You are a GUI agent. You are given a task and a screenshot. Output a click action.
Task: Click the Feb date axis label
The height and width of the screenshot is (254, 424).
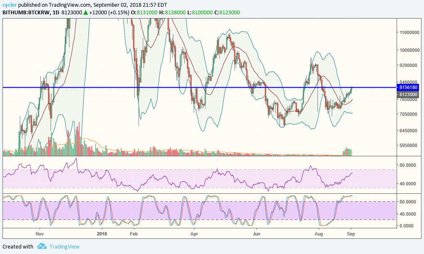point(134,234)
